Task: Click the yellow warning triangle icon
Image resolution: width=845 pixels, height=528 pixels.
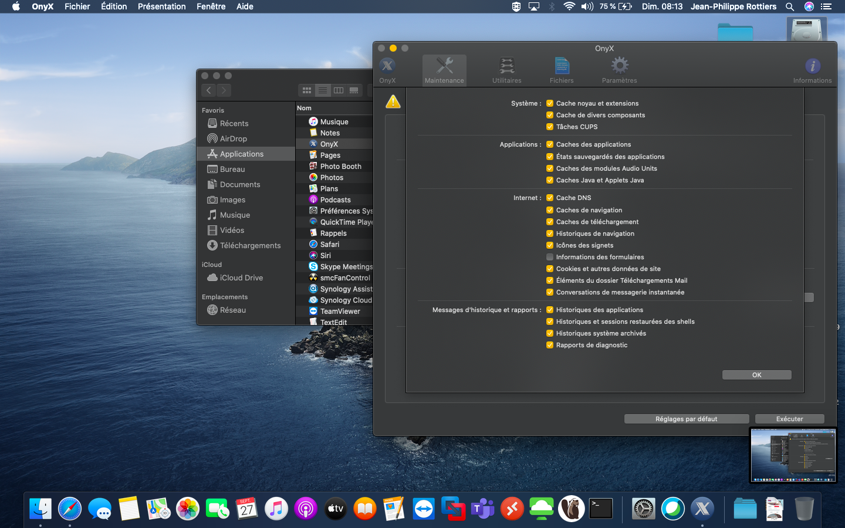Action: (393, 101)
